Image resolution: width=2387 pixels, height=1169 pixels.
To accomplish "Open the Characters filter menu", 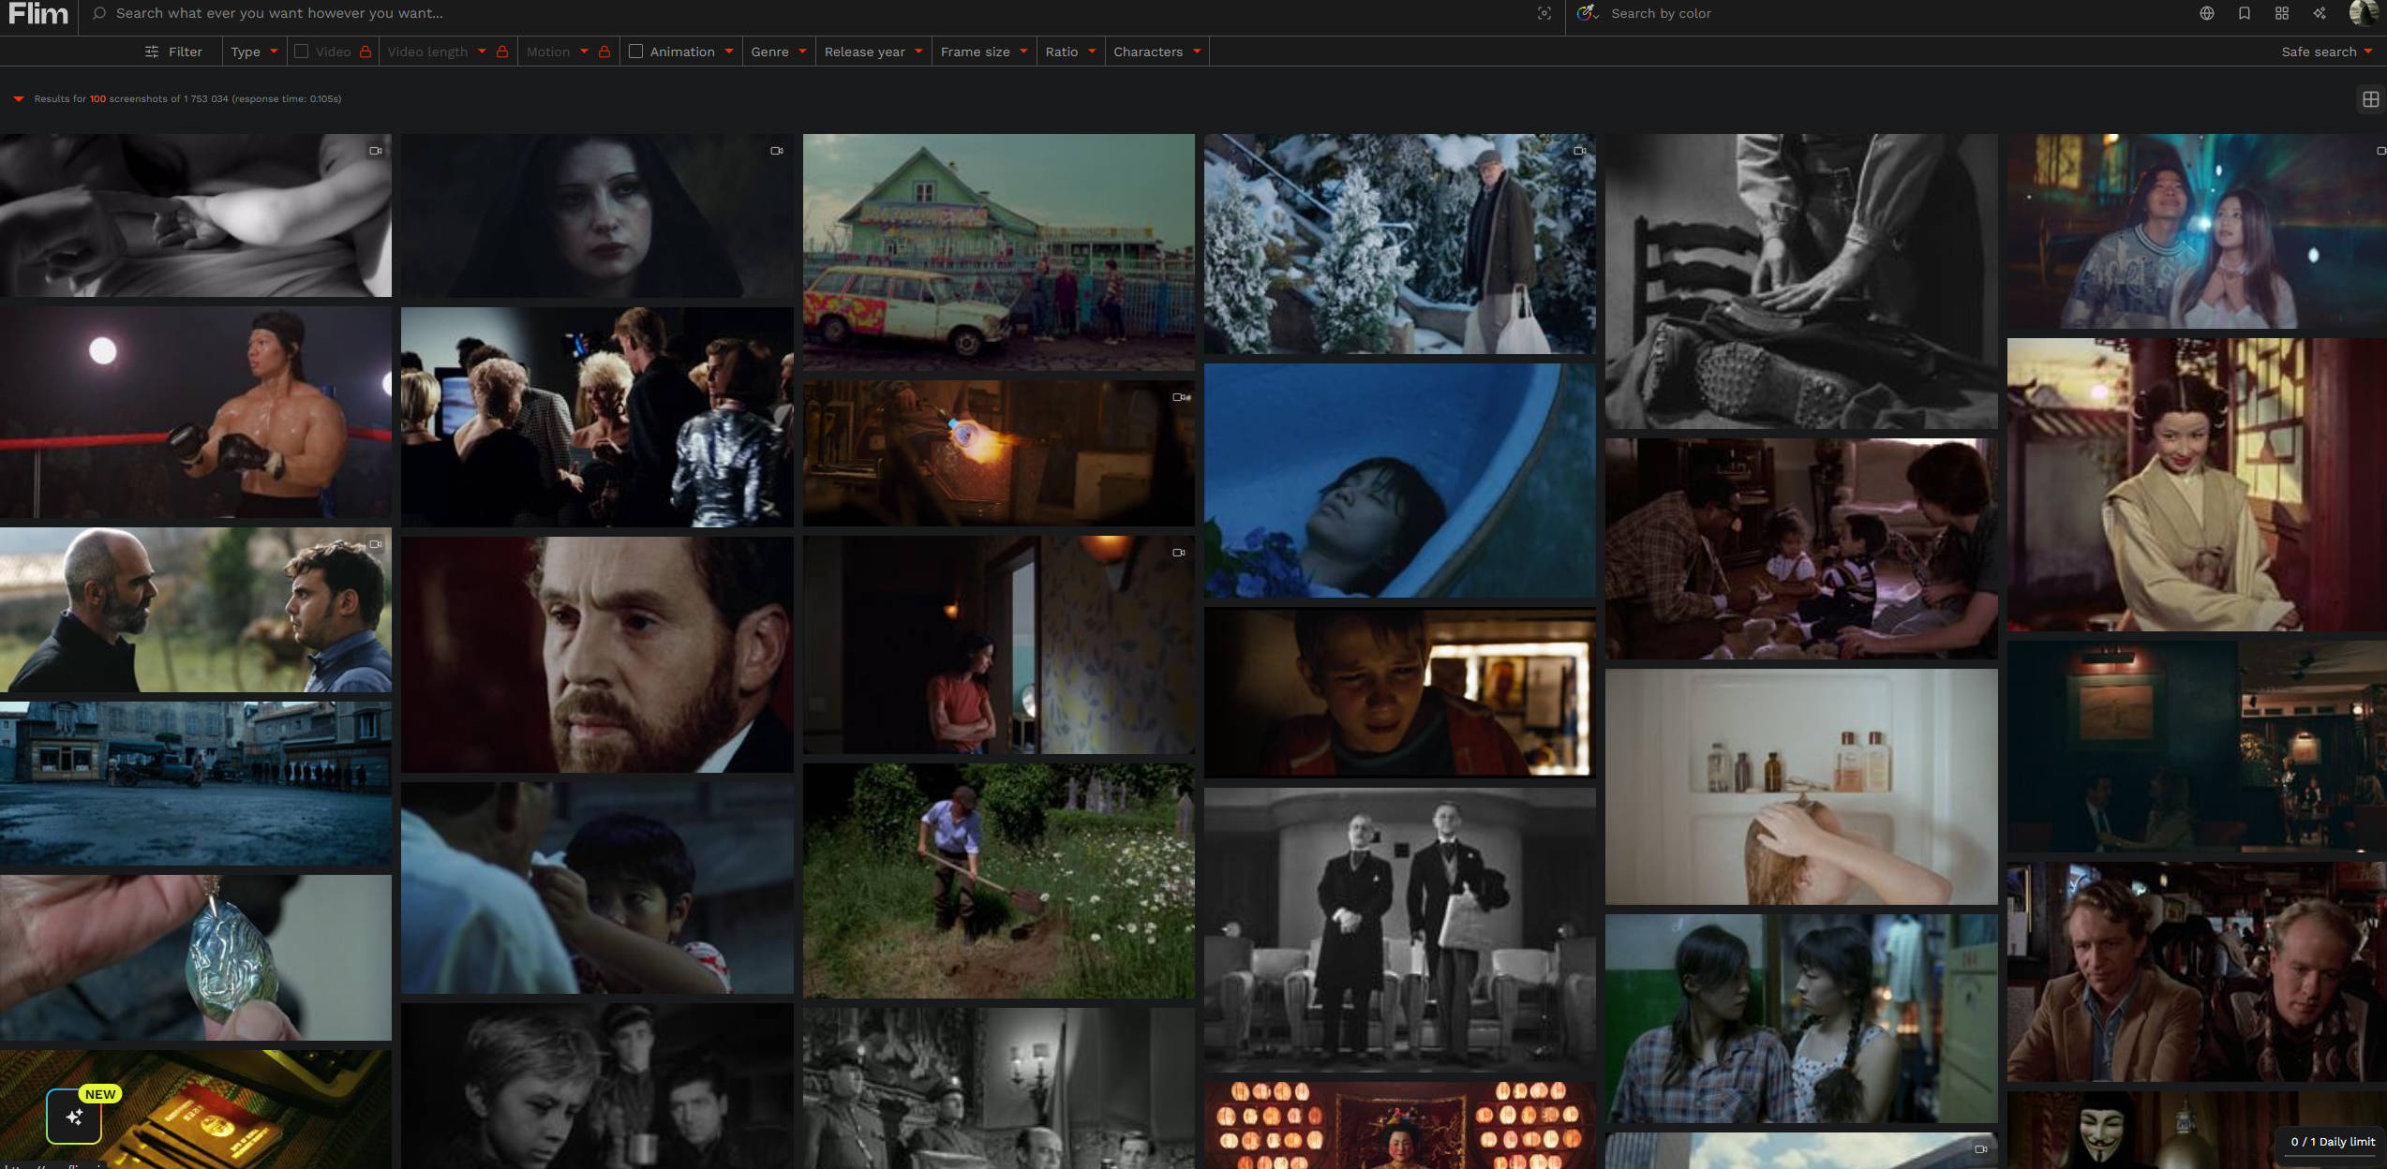I will coord(1156,52).
